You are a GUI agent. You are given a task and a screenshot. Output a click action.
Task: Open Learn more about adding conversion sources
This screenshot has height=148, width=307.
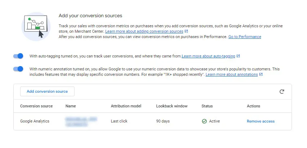[144, 31]
